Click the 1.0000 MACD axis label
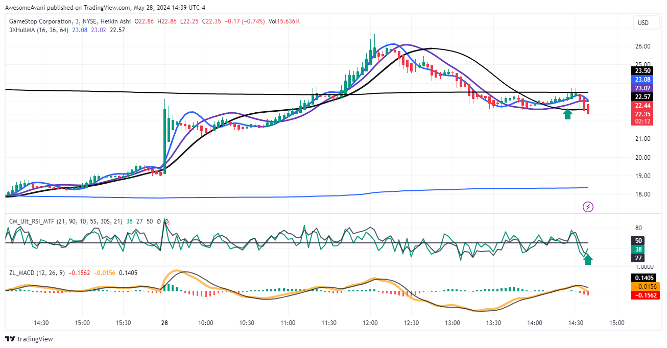667x348 pixels. (644, 267)
